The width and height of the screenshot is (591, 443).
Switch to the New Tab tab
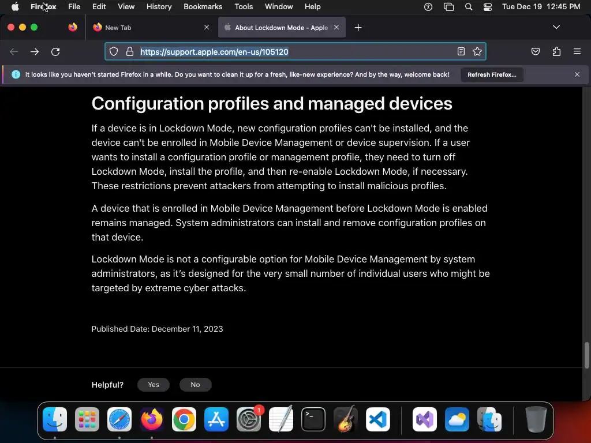(x=151, y=28)
